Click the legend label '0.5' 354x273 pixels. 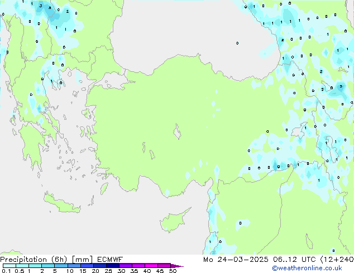20,271
